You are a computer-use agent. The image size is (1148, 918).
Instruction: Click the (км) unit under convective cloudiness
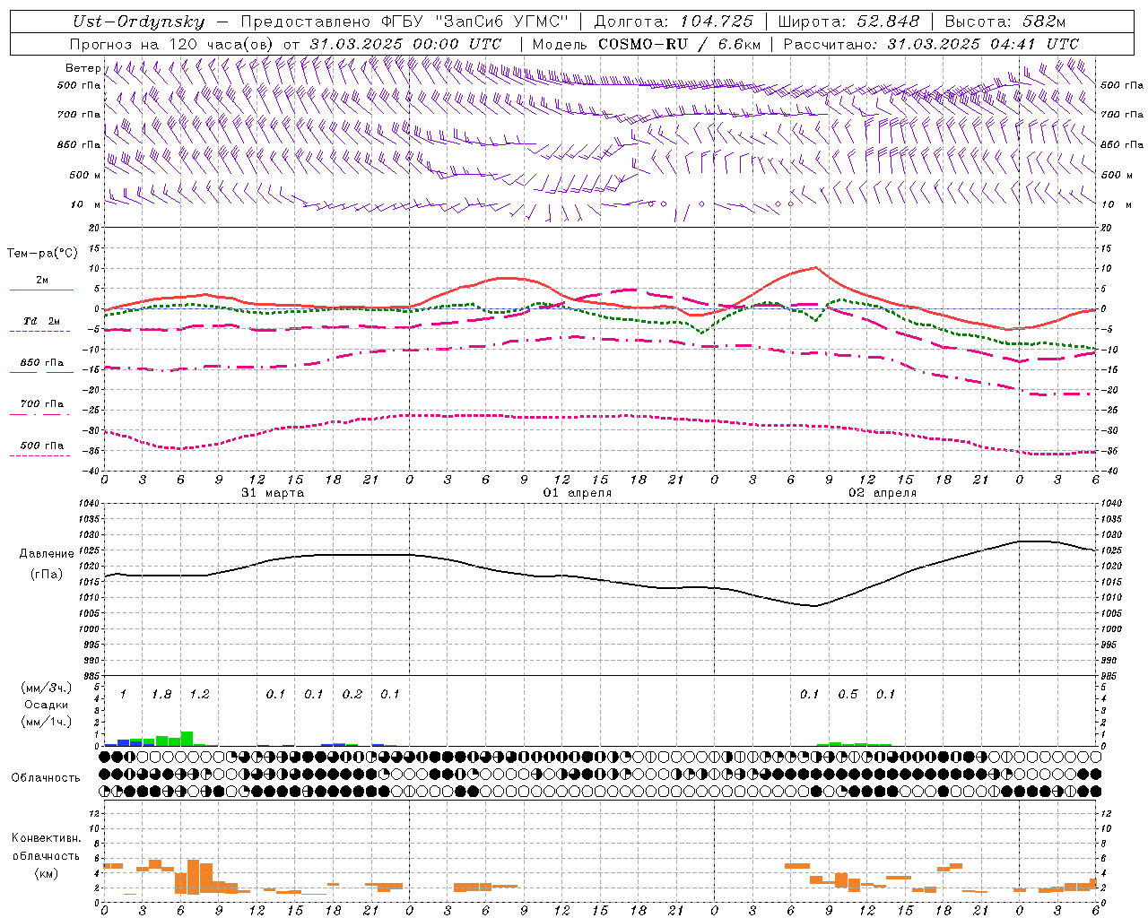[x=46, y=873]
